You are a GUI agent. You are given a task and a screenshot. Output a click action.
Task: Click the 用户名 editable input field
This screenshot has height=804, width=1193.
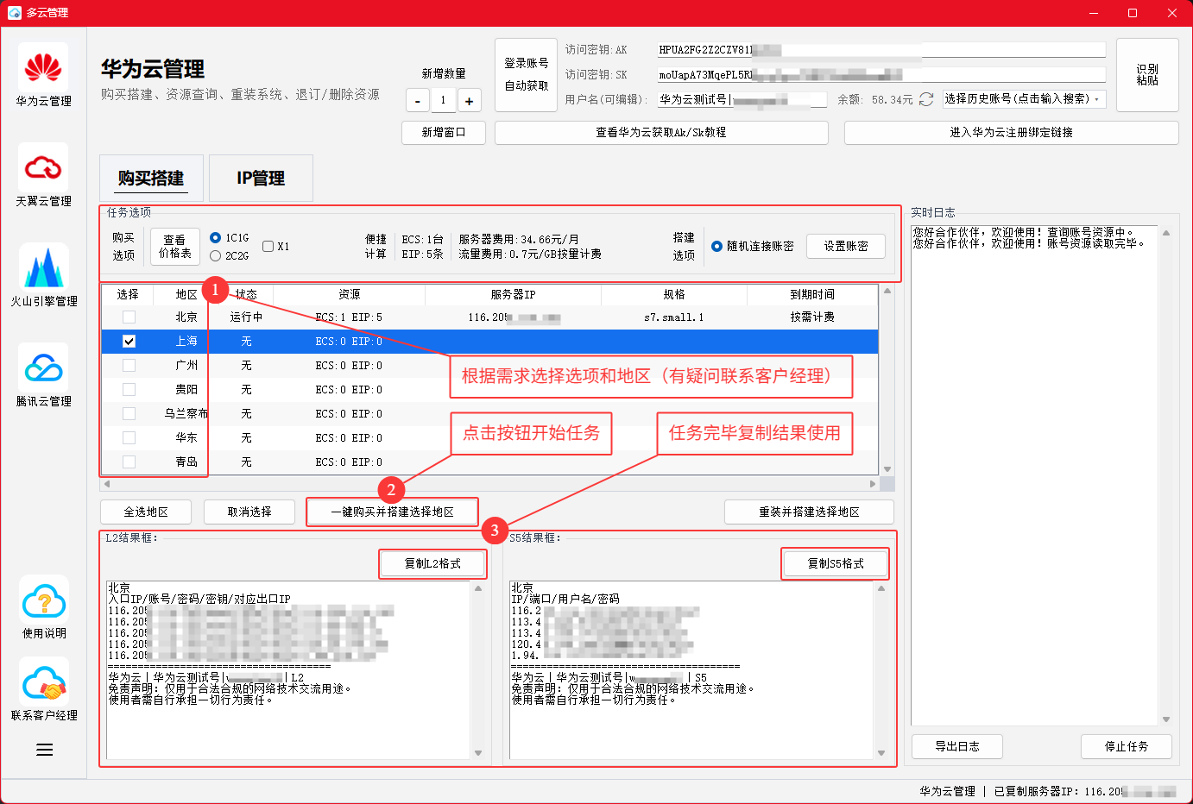(x=742, y=99)
